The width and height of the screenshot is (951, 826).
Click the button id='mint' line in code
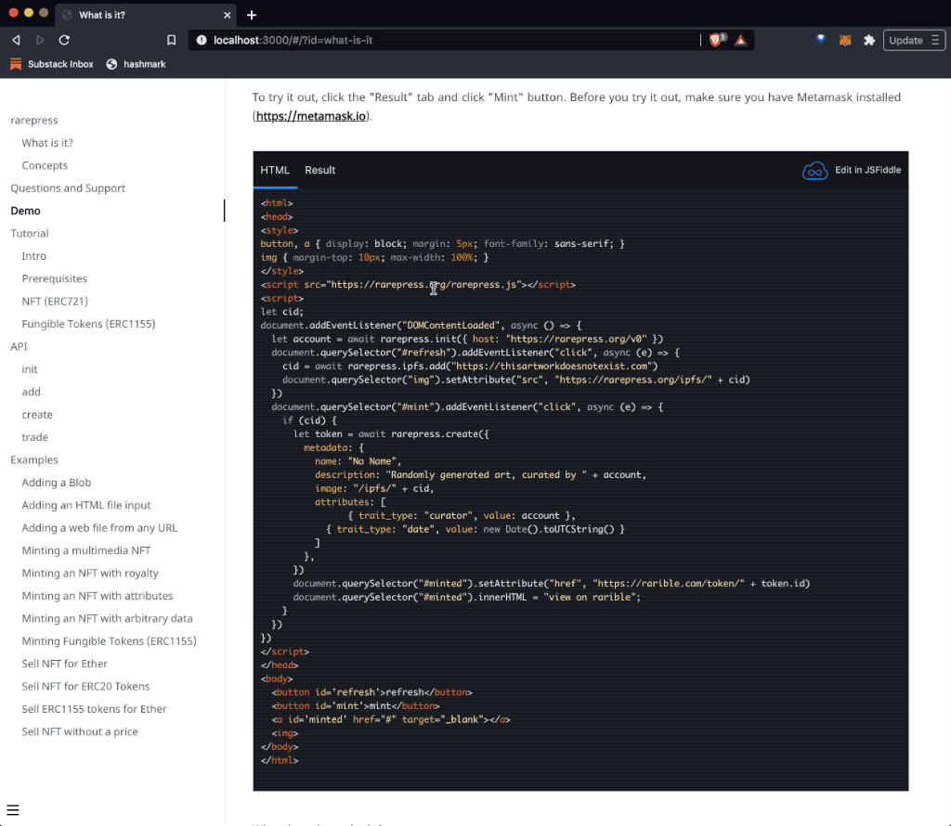click(x=356, y=706)
